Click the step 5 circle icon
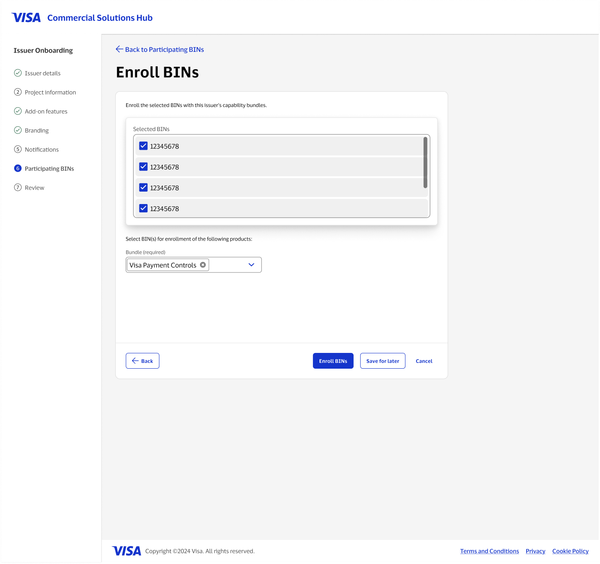The width and height of the screenshot is (600, 564). [18, 149]
